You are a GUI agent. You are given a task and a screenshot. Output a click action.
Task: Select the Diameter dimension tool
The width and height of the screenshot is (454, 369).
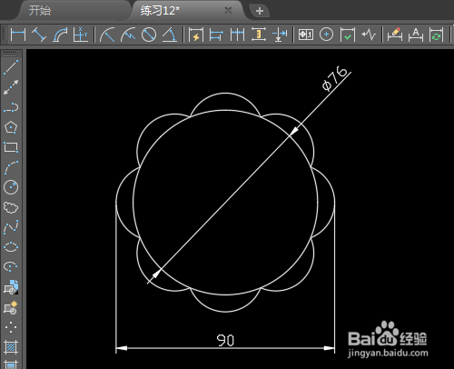click(149, 35)
